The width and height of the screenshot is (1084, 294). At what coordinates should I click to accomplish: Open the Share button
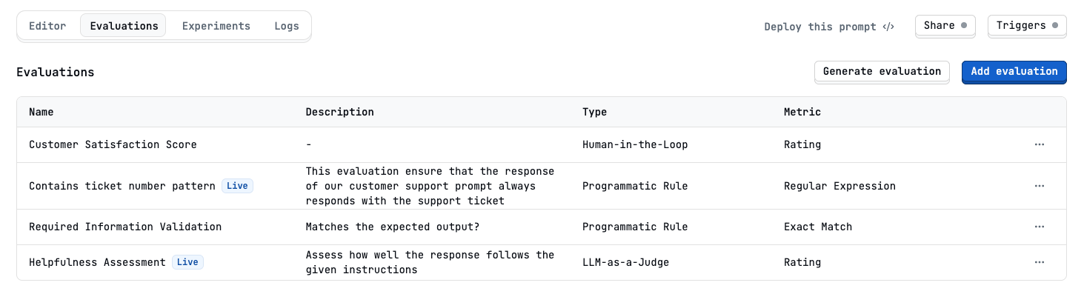point(945,25)
